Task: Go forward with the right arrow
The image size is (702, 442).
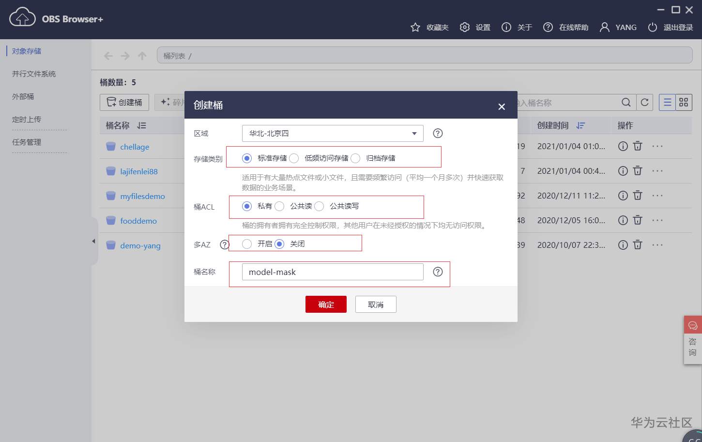Action: coord(125,56)
